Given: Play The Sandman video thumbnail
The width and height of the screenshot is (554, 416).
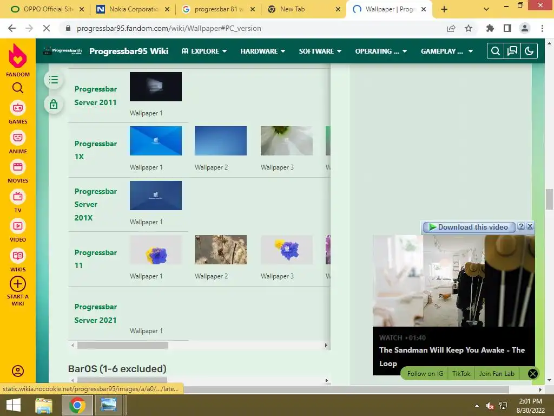Looking at the screenshot, I should (x=454, y=281).
